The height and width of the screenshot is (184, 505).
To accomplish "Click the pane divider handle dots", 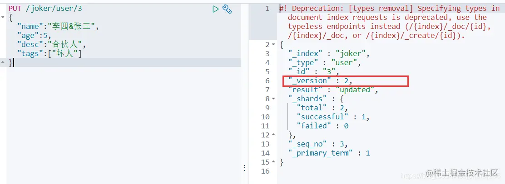I will (245, 168).
